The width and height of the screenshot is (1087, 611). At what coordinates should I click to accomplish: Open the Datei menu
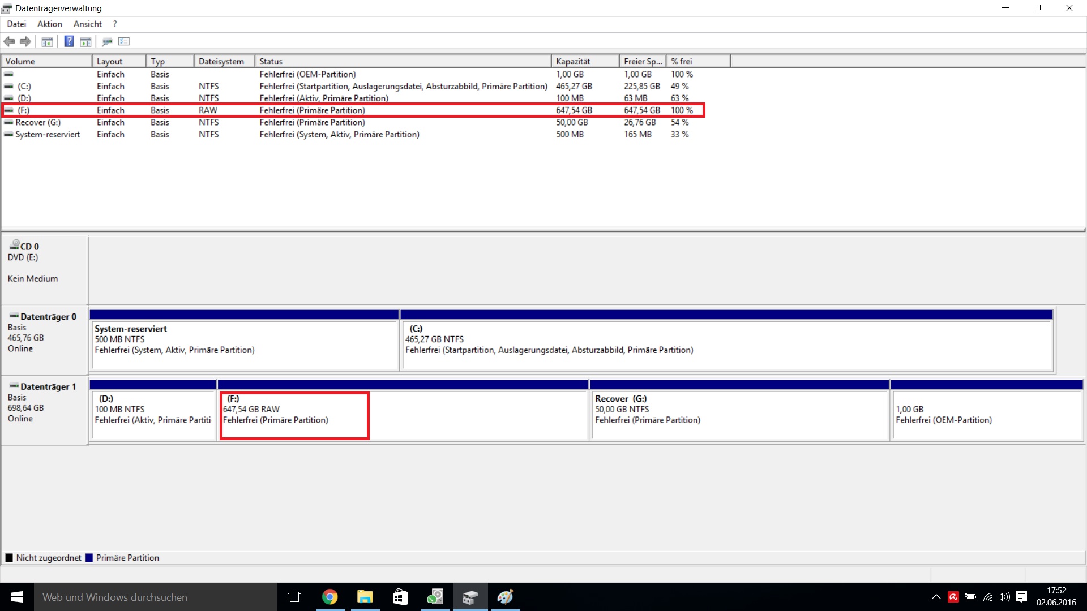point(16,24)
